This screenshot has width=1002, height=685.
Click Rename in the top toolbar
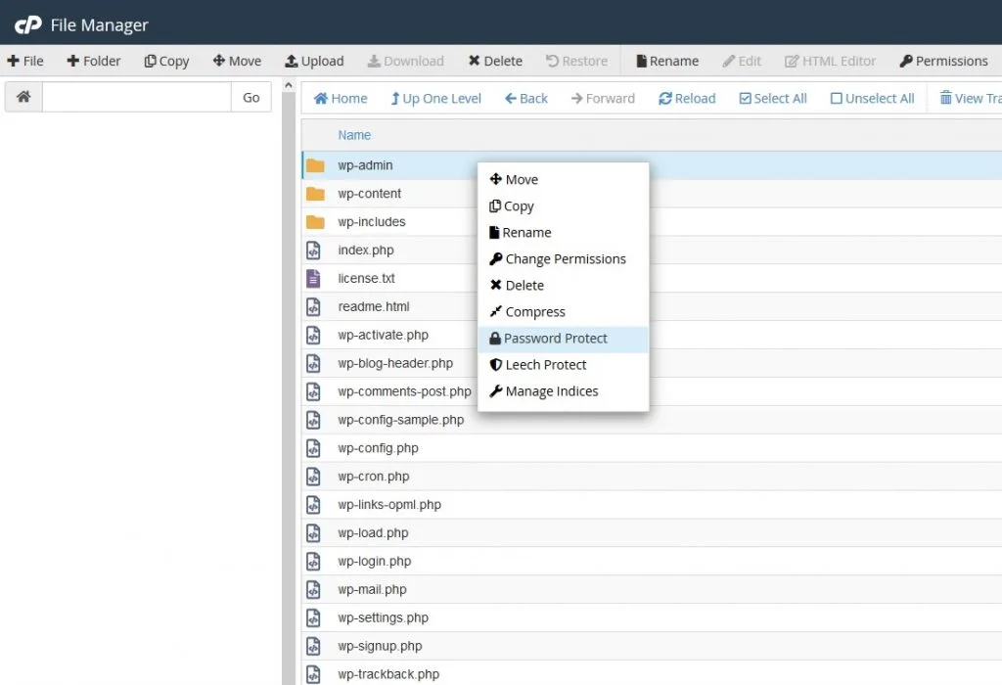667,61
